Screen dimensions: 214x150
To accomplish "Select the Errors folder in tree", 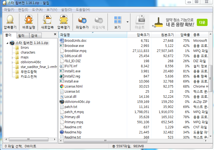I will pos(25,48).
